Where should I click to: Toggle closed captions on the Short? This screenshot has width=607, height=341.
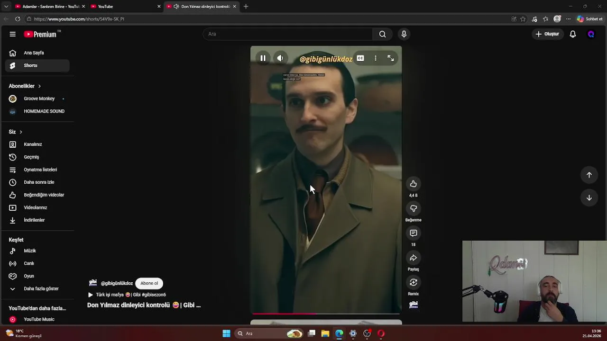click(x=360, y=58)
